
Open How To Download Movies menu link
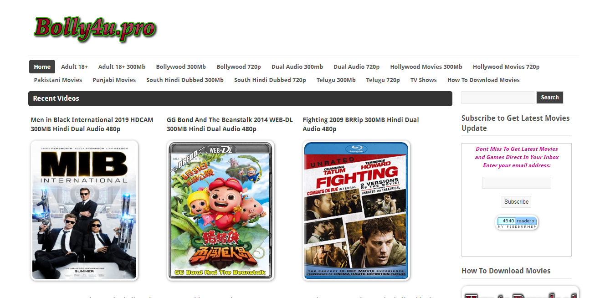pyautogui.click(x=483, y=80)
